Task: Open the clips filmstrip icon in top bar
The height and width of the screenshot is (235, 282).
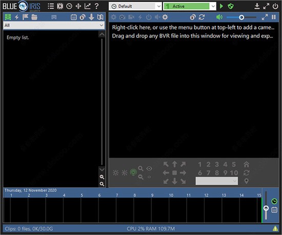Action: (60, 6)
